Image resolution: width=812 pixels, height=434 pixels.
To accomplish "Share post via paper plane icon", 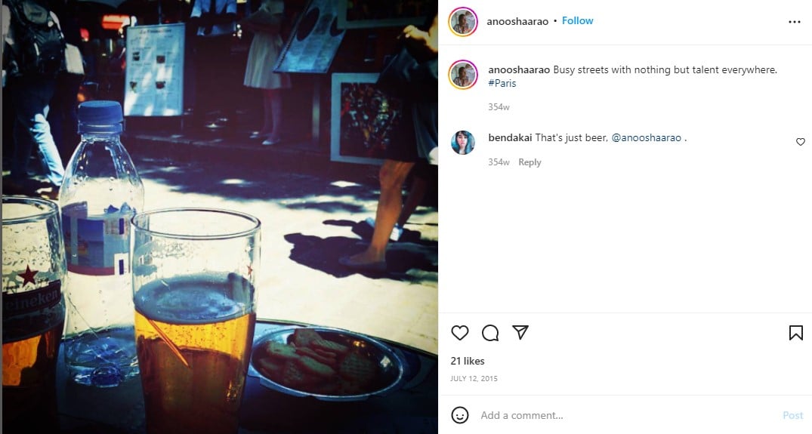I will (x=520, y=332).
